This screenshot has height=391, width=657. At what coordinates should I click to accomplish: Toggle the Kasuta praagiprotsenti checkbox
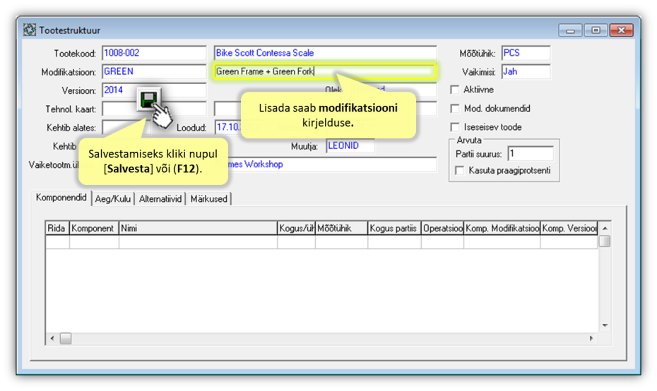(460, 170)
